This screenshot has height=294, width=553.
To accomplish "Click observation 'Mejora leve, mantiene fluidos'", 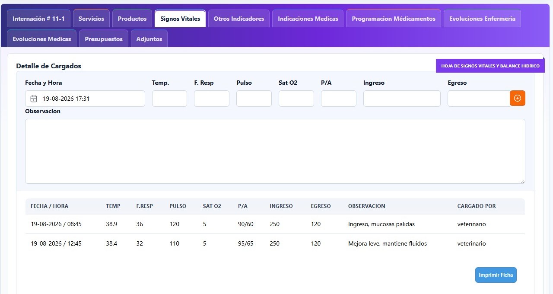I will [x=388, y=243].
